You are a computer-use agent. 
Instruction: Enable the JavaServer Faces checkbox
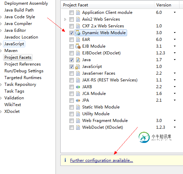point(71,73)
